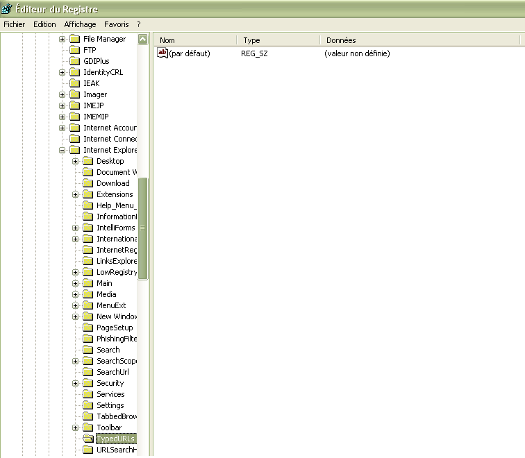The height and width of the screenshot is (458, 525).
Task: Click the Services folder icon
Action: (x=88, y=394)
